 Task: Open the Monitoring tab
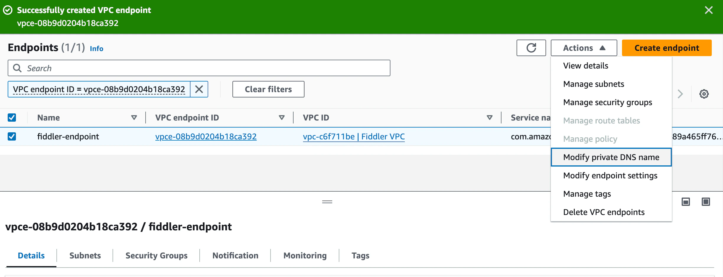pyautogui.click(x=305, y=255)
